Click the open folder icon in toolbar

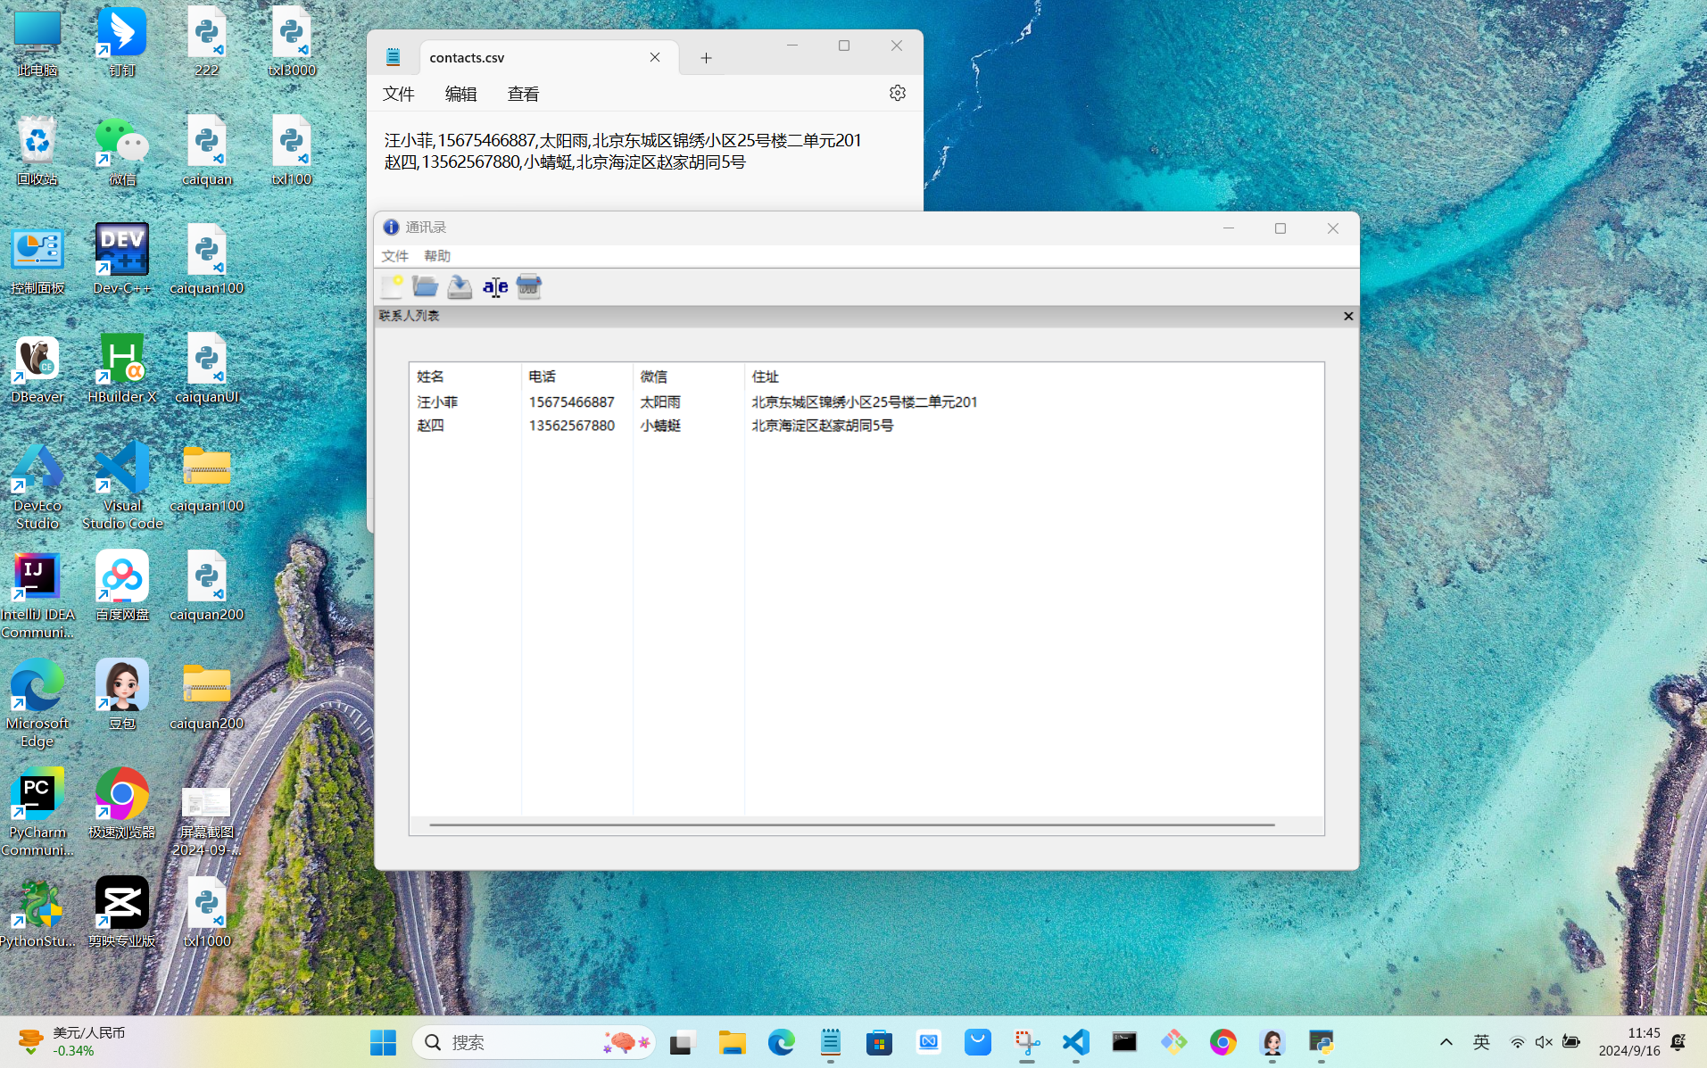(x=425, y=286)
